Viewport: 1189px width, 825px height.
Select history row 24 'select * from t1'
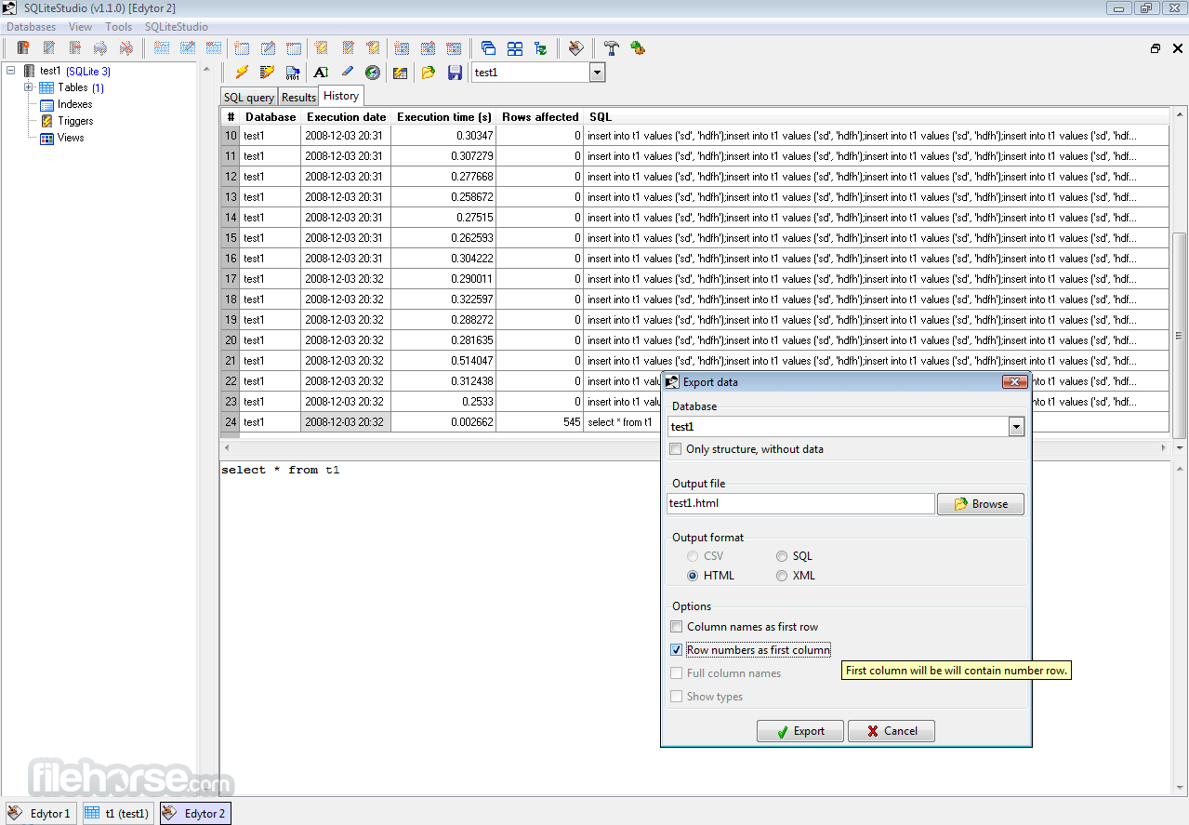694,422
